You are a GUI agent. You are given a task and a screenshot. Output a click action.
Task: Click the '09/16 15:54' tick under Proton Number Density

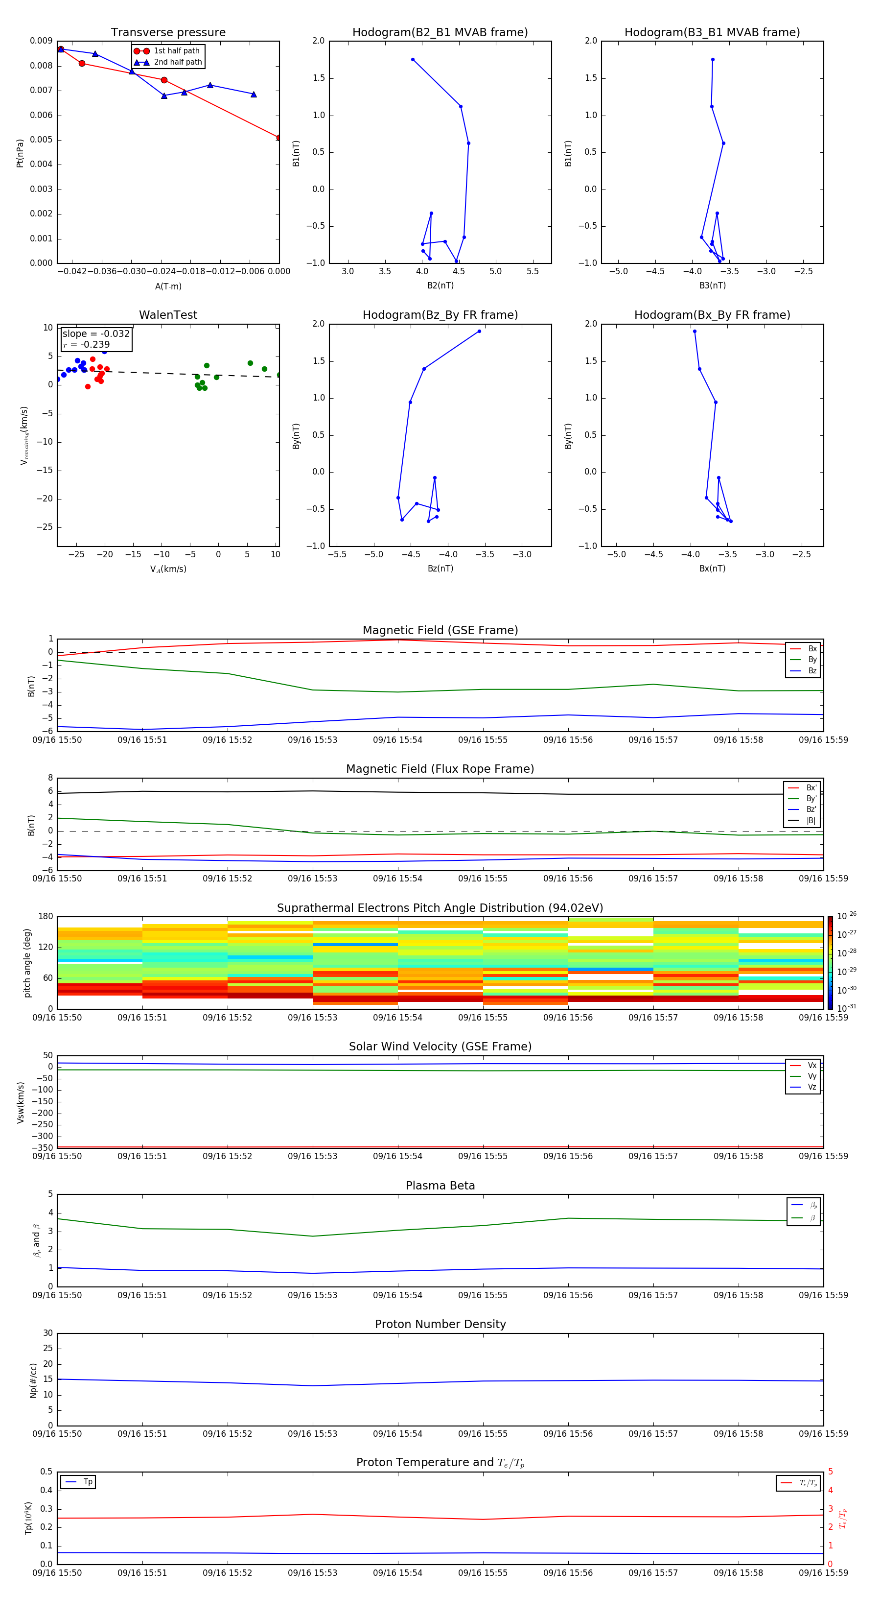click(397, 1433)
